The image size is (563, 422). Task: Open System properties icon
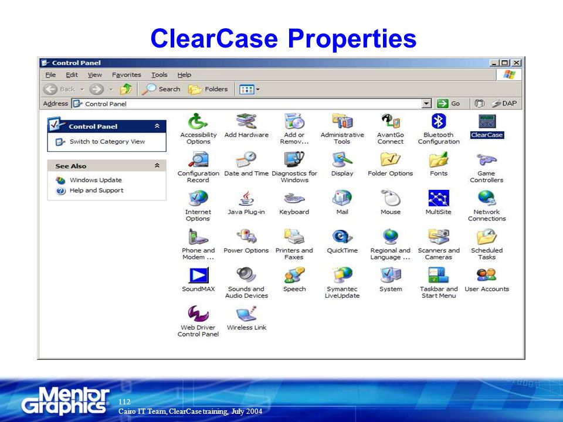click(x=391, y=275)
